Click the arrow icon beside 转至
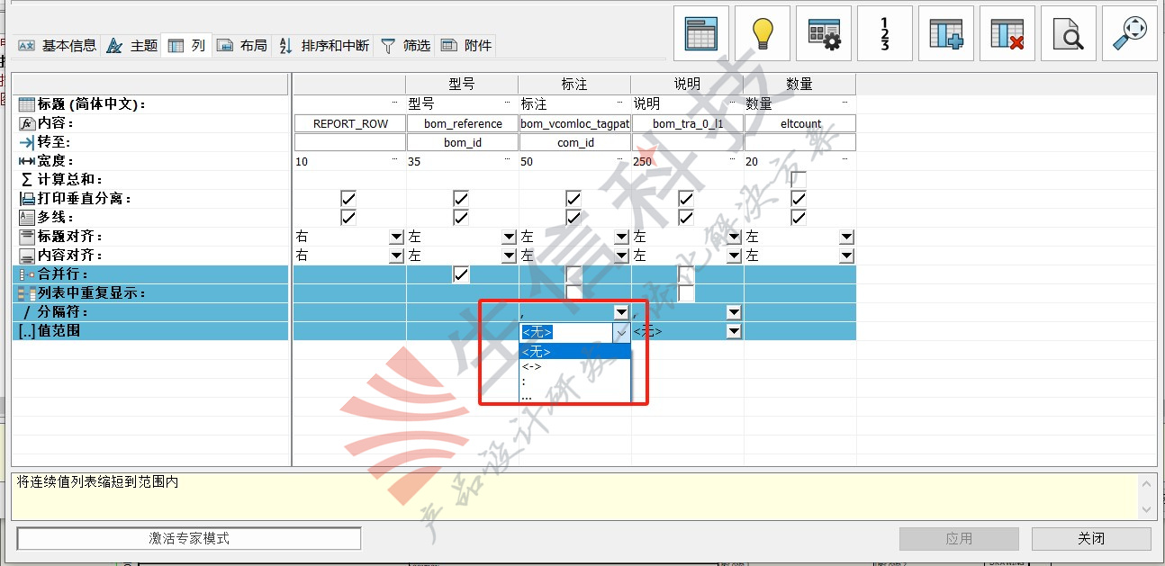 [x=27, y=142]
